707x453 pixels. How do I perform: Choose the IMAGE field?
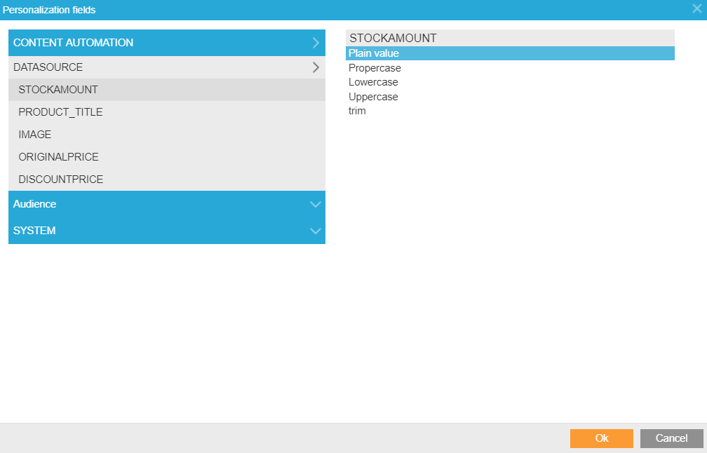click(x=35, y=135)
